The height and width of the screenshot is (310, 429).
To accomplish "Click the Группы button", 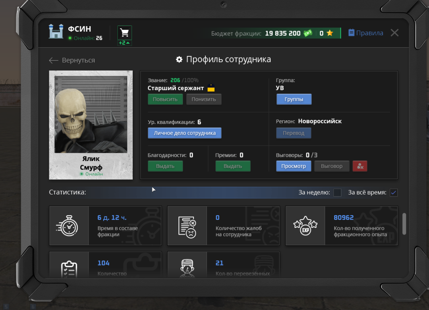I will pyautogui.click(x=294, y=99).
